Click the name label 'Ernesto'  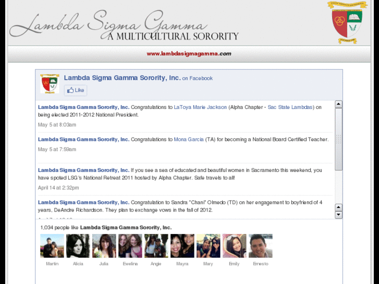pos(261,264)
